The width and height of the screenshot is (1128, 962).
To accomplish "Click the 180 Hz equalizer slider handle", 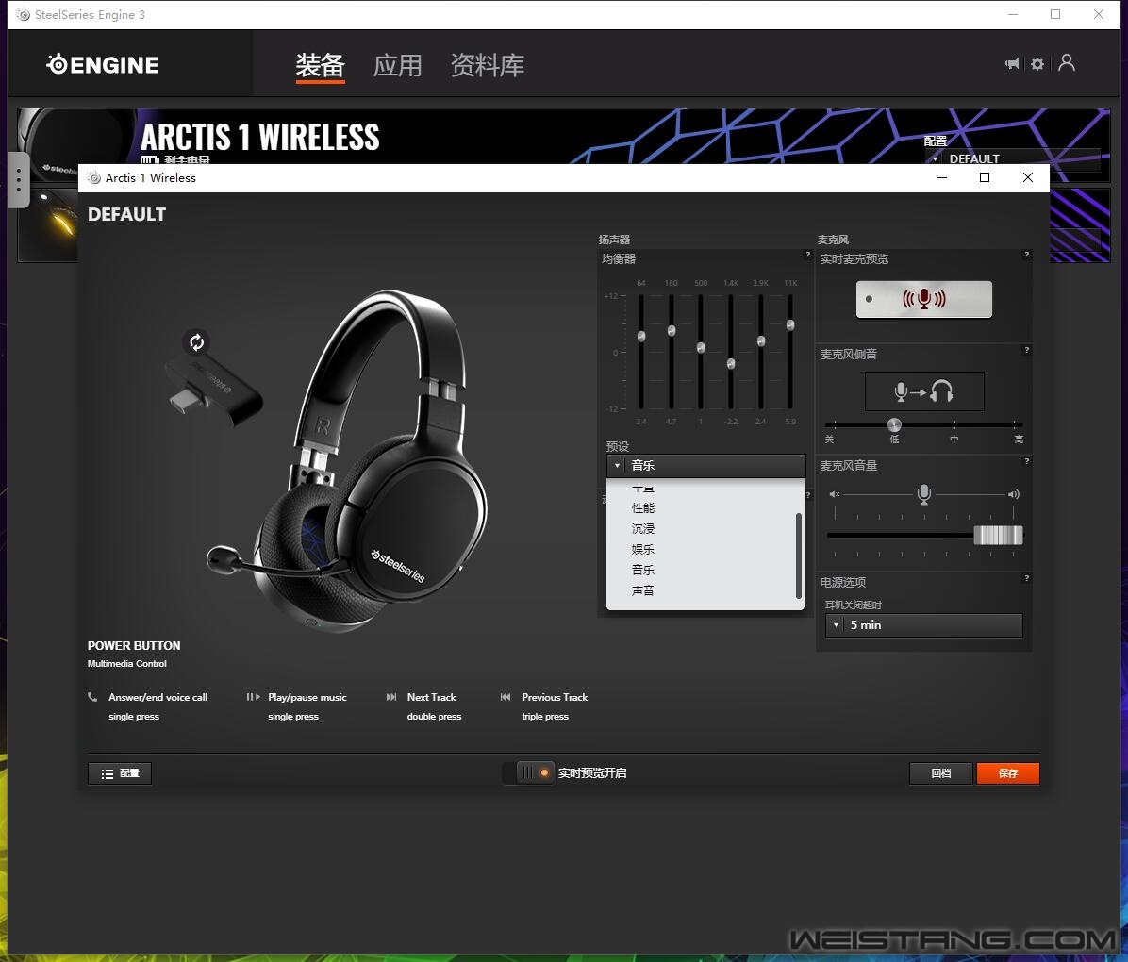I will [672, 331].
